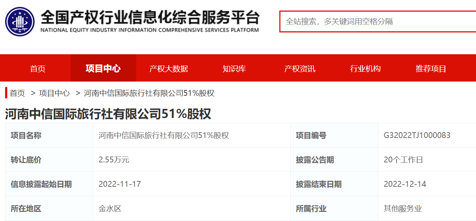Screen dimensions: 476x221
Task: Select the end date 2022-12-14
Action: click(405, 184)
